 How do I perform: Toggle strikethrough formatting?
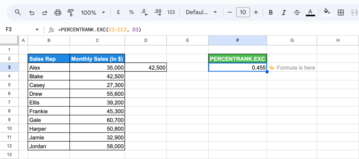(297, 12)
